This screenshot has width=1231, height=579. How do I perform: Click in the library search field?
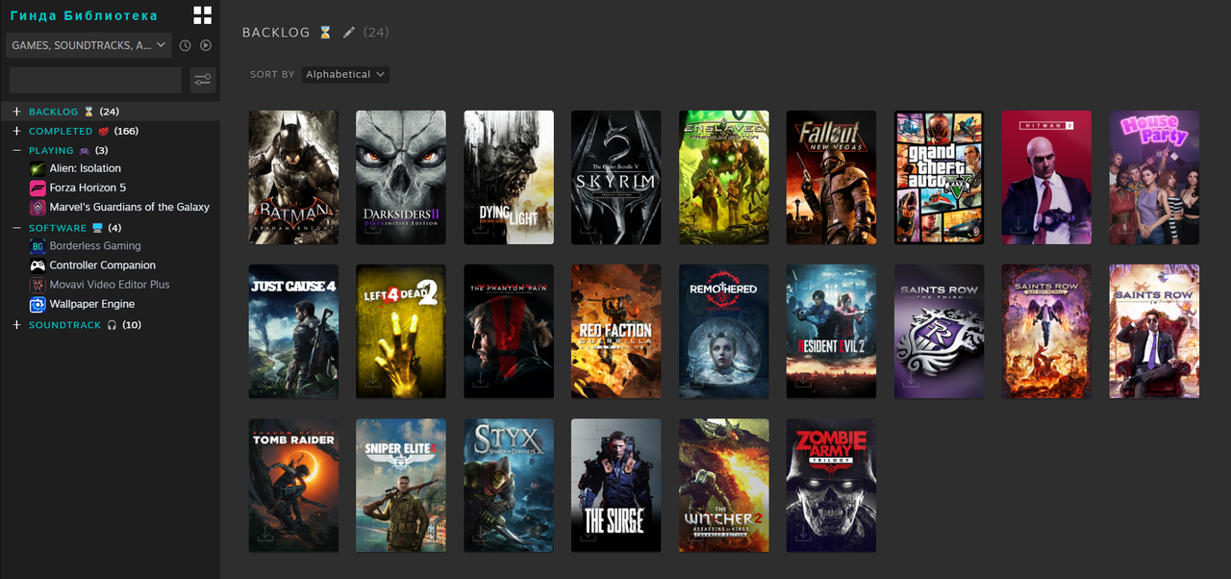(95, 80)
